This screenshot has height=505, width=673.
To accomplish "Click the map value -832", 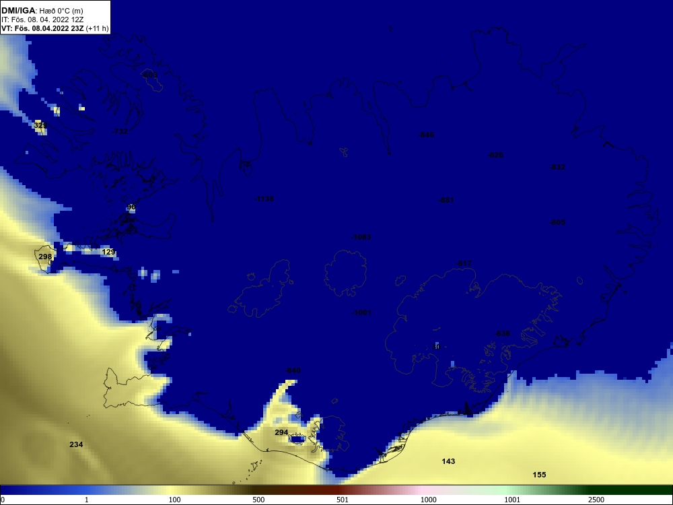I will point(557,168).
